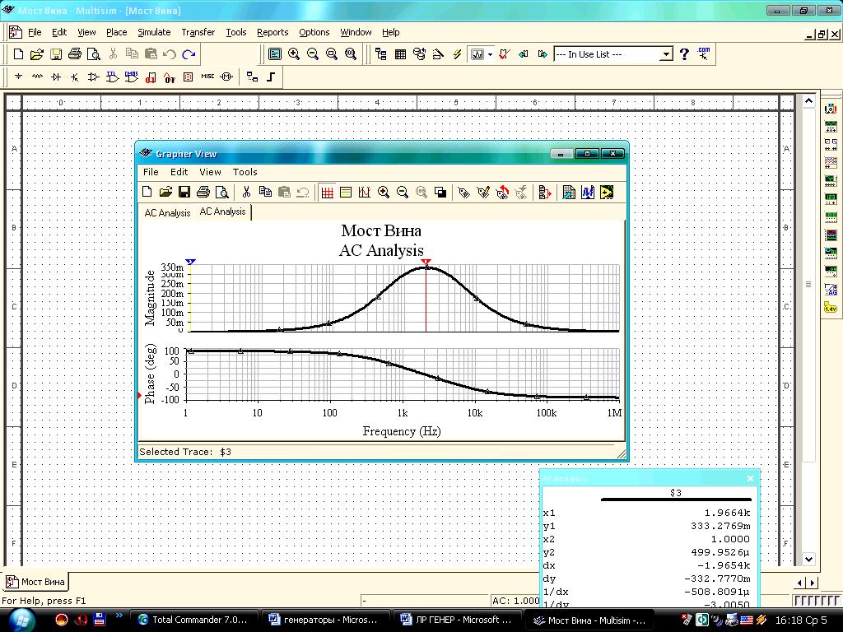This screenshot has height=632, width=843.
Task: Export graph to Excel icon
Action: tap(569, 193)
